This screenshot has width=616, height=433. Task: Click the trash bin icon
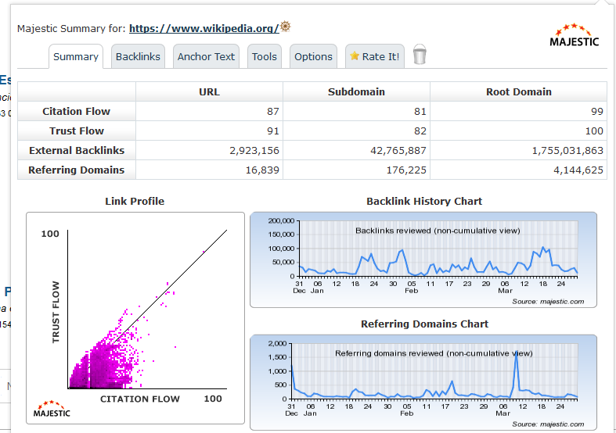click(x=420, y=55)
